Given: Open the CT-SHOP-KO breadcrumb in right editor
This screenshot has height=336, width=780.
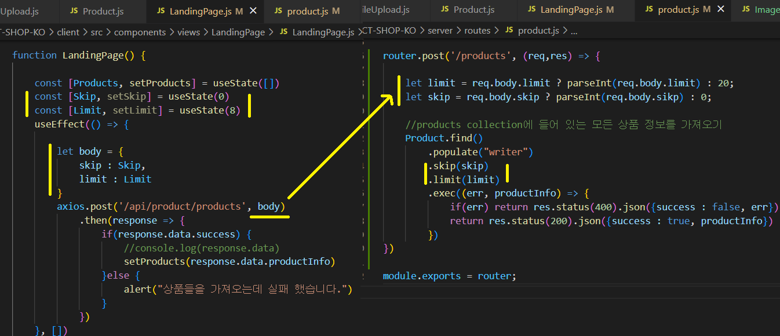Looking at the screenshot, I should (x=389, y=30).
